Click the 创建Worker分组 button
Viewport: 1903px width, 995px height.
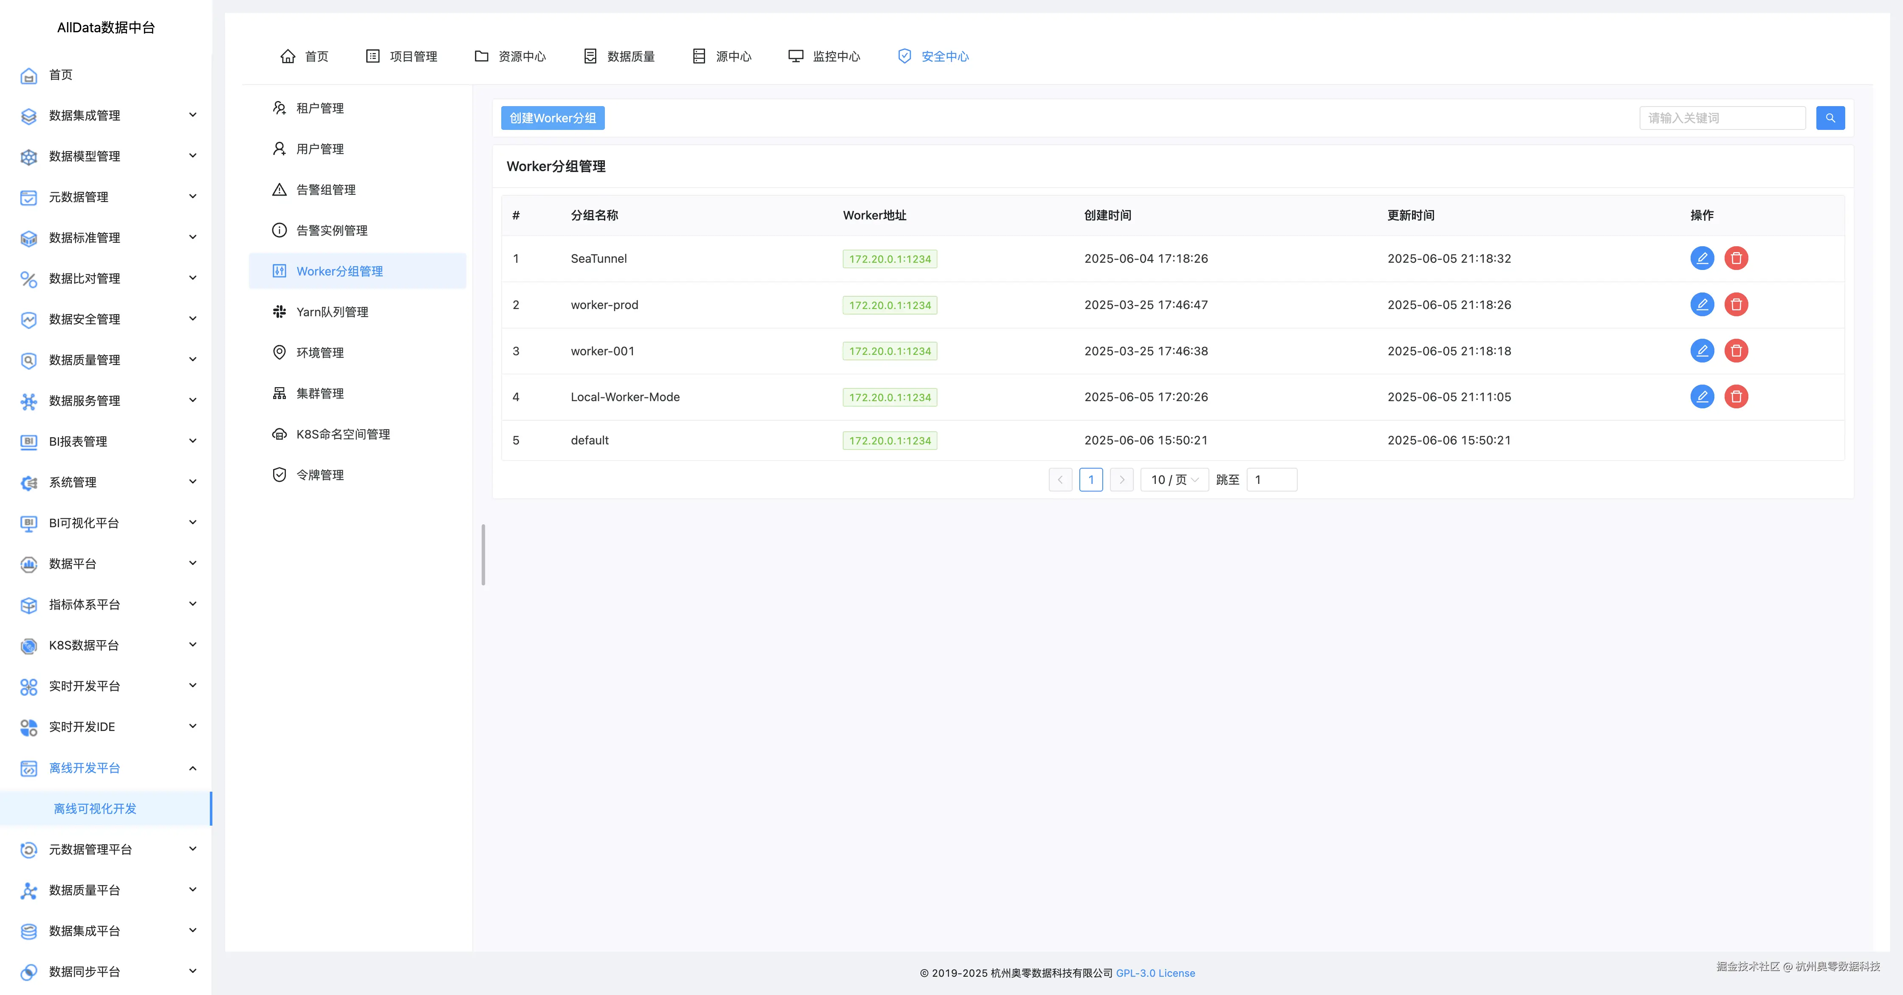point(553,118)
